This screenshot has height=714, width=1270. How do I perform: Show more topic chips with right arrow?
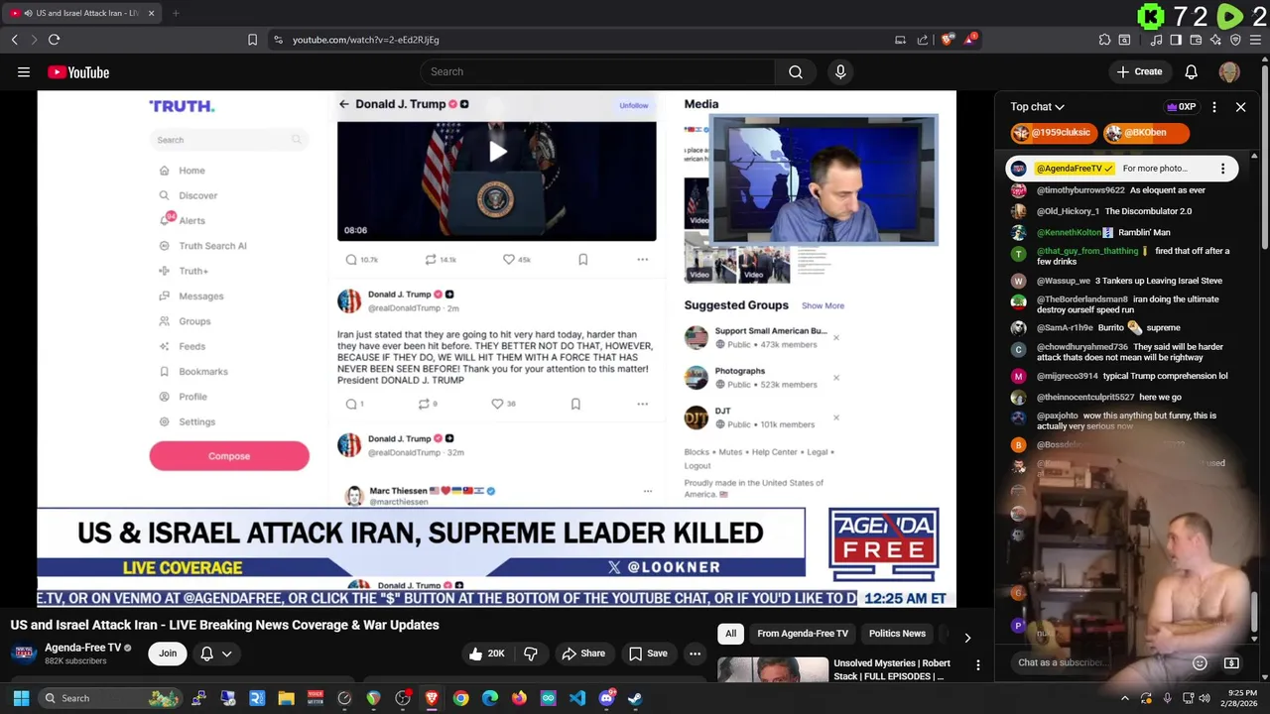coord(967,638)
